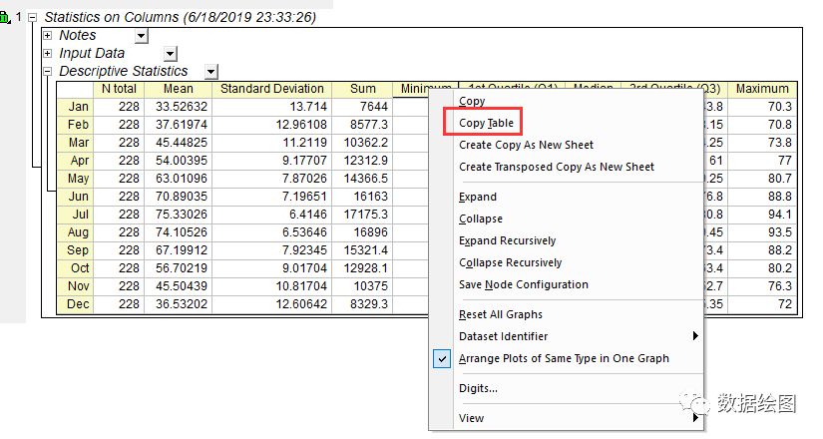Click the Standard Deviation column header
The height and width of the screenshot is (439, 823).
[x=272, y=89]
